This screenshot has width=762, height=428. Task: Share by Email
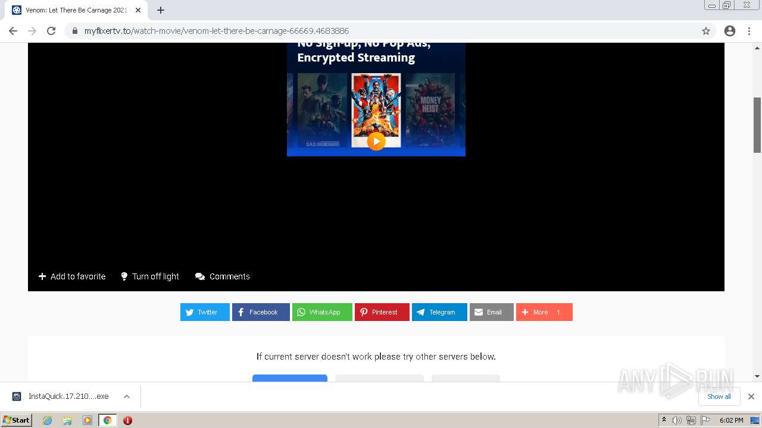point(492,312)
